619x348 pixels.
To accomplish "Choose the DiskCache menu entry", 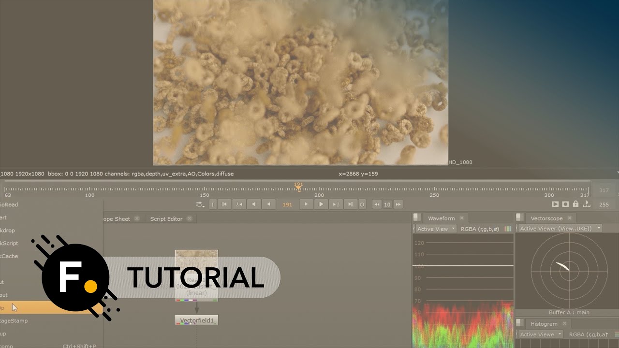I will (x=51, y=256).
